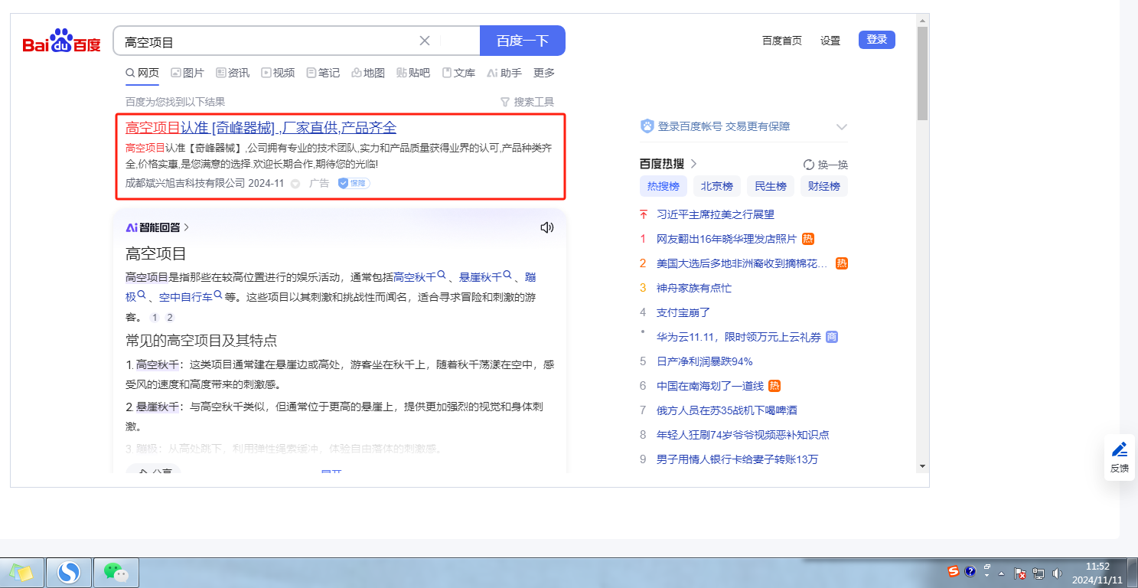Switch to the 图片 search tab

tap(187, 73)
